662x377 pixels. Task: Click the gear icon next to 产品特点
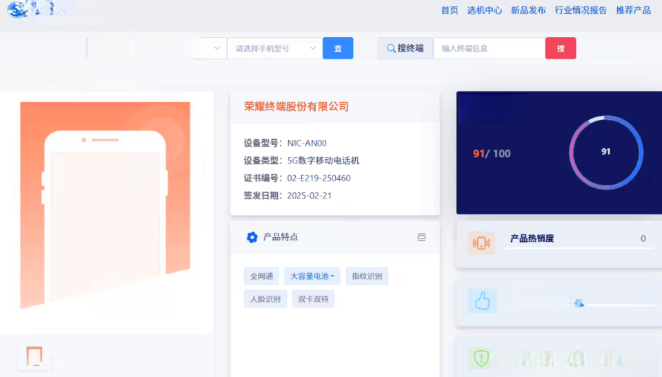coord(252,237)
